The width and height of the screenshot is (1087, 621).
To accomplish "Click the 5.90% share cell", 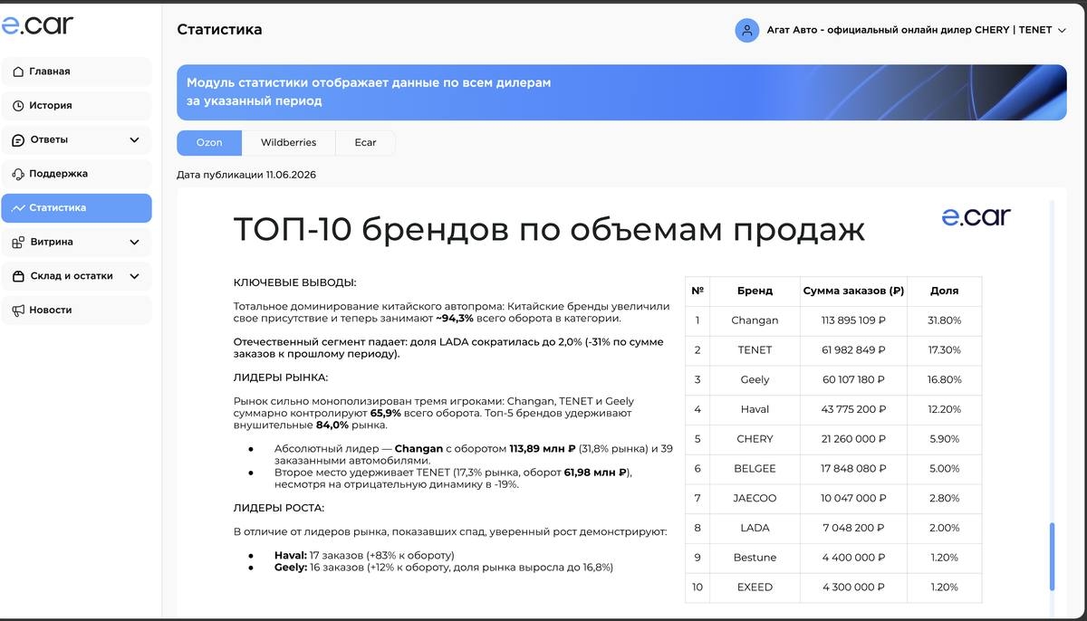I will pyautogui.click(x=945, y=439).
